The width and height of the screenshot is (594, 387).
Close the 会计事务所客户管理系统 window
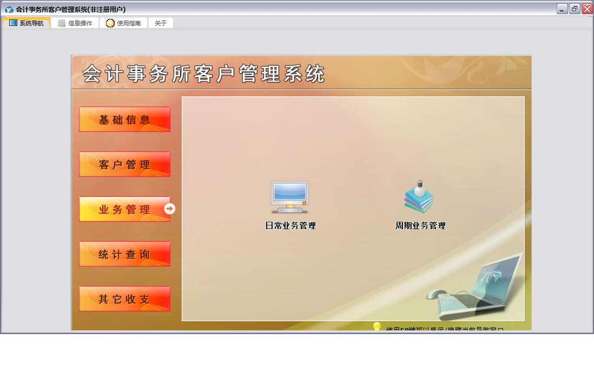(587, 9)
